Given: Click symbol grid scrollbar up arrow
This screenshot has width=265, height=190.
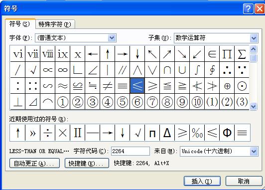Looking at the screenshot, I should click(253, 49).
